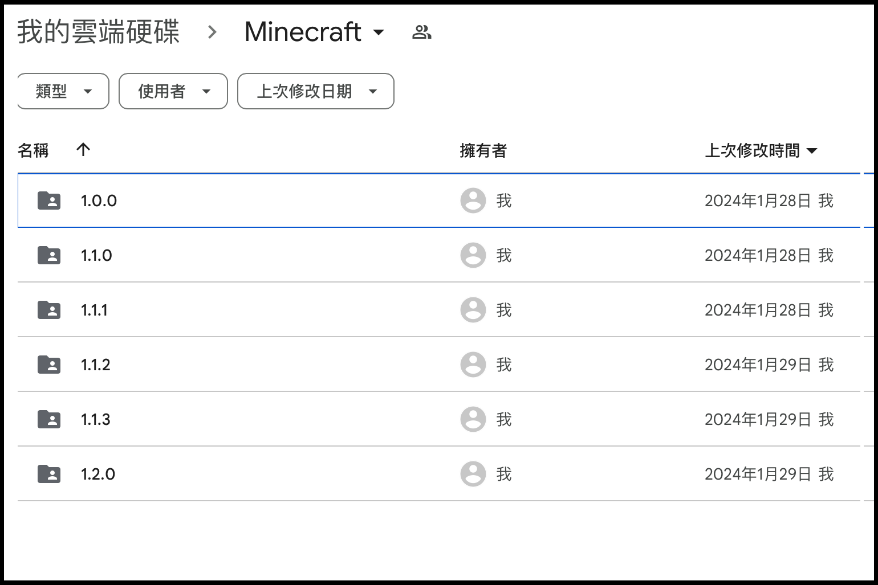Click the shared people icon beside Minecraft

coord(421,32)
